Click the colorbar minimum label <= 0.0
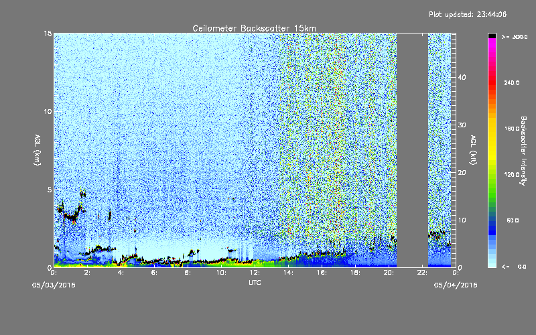The image size is (536, 335). pos(514,267)
